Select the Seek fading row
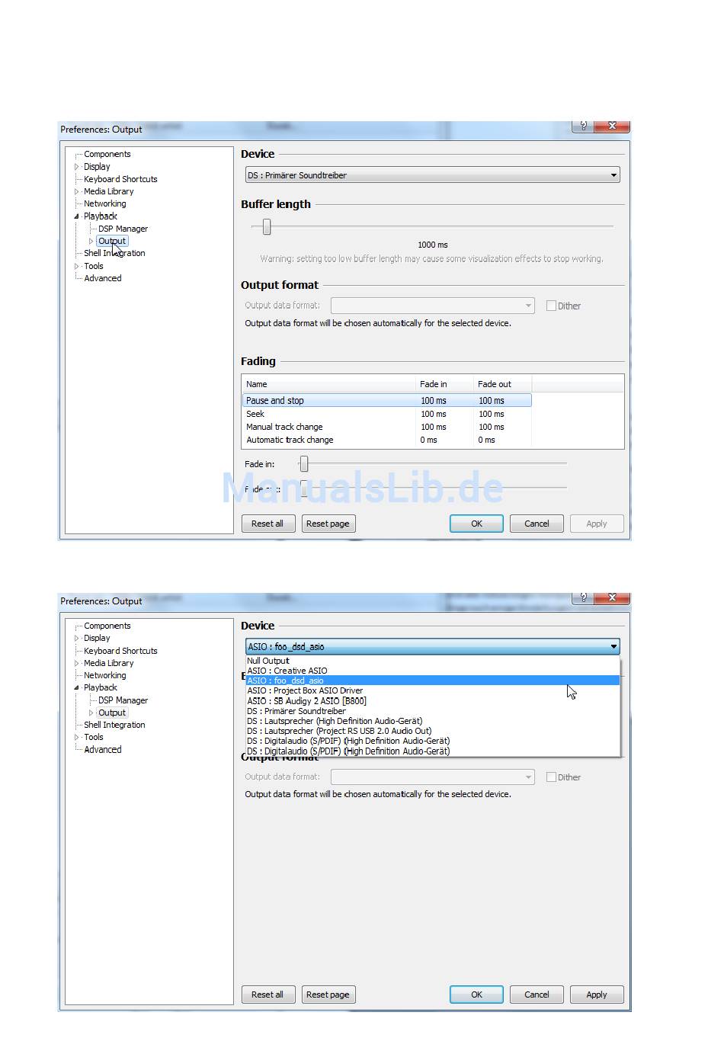Image resolution: width=724 pixels, height=1057 pixels. click(387, 414)
